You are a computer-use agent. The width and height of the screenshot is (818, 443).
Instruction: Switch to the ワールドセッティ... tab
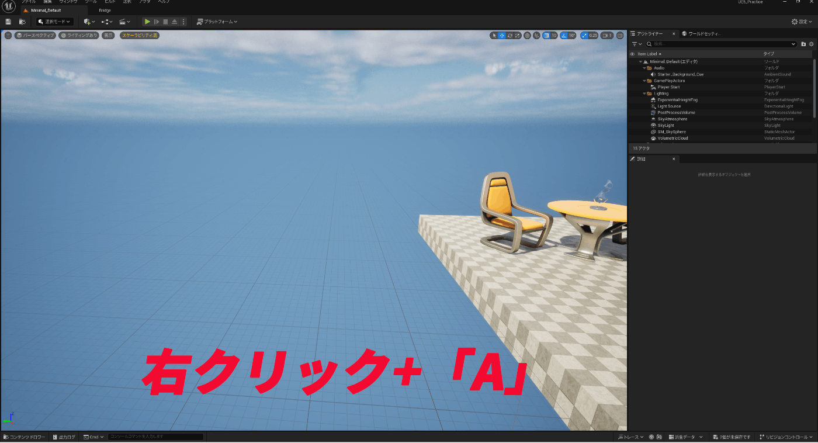pyautogui.click(x=701, y=34)
